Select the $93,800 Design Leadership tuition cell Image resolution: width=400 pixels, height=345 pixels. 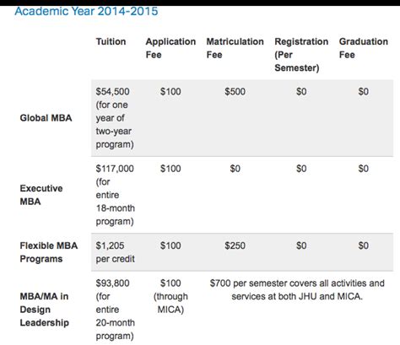[116, 310]
